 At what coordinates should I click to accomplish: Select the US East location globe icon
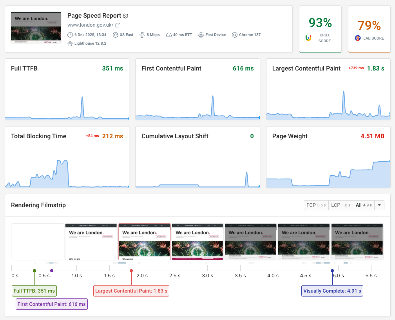click(x=116, y=34)
